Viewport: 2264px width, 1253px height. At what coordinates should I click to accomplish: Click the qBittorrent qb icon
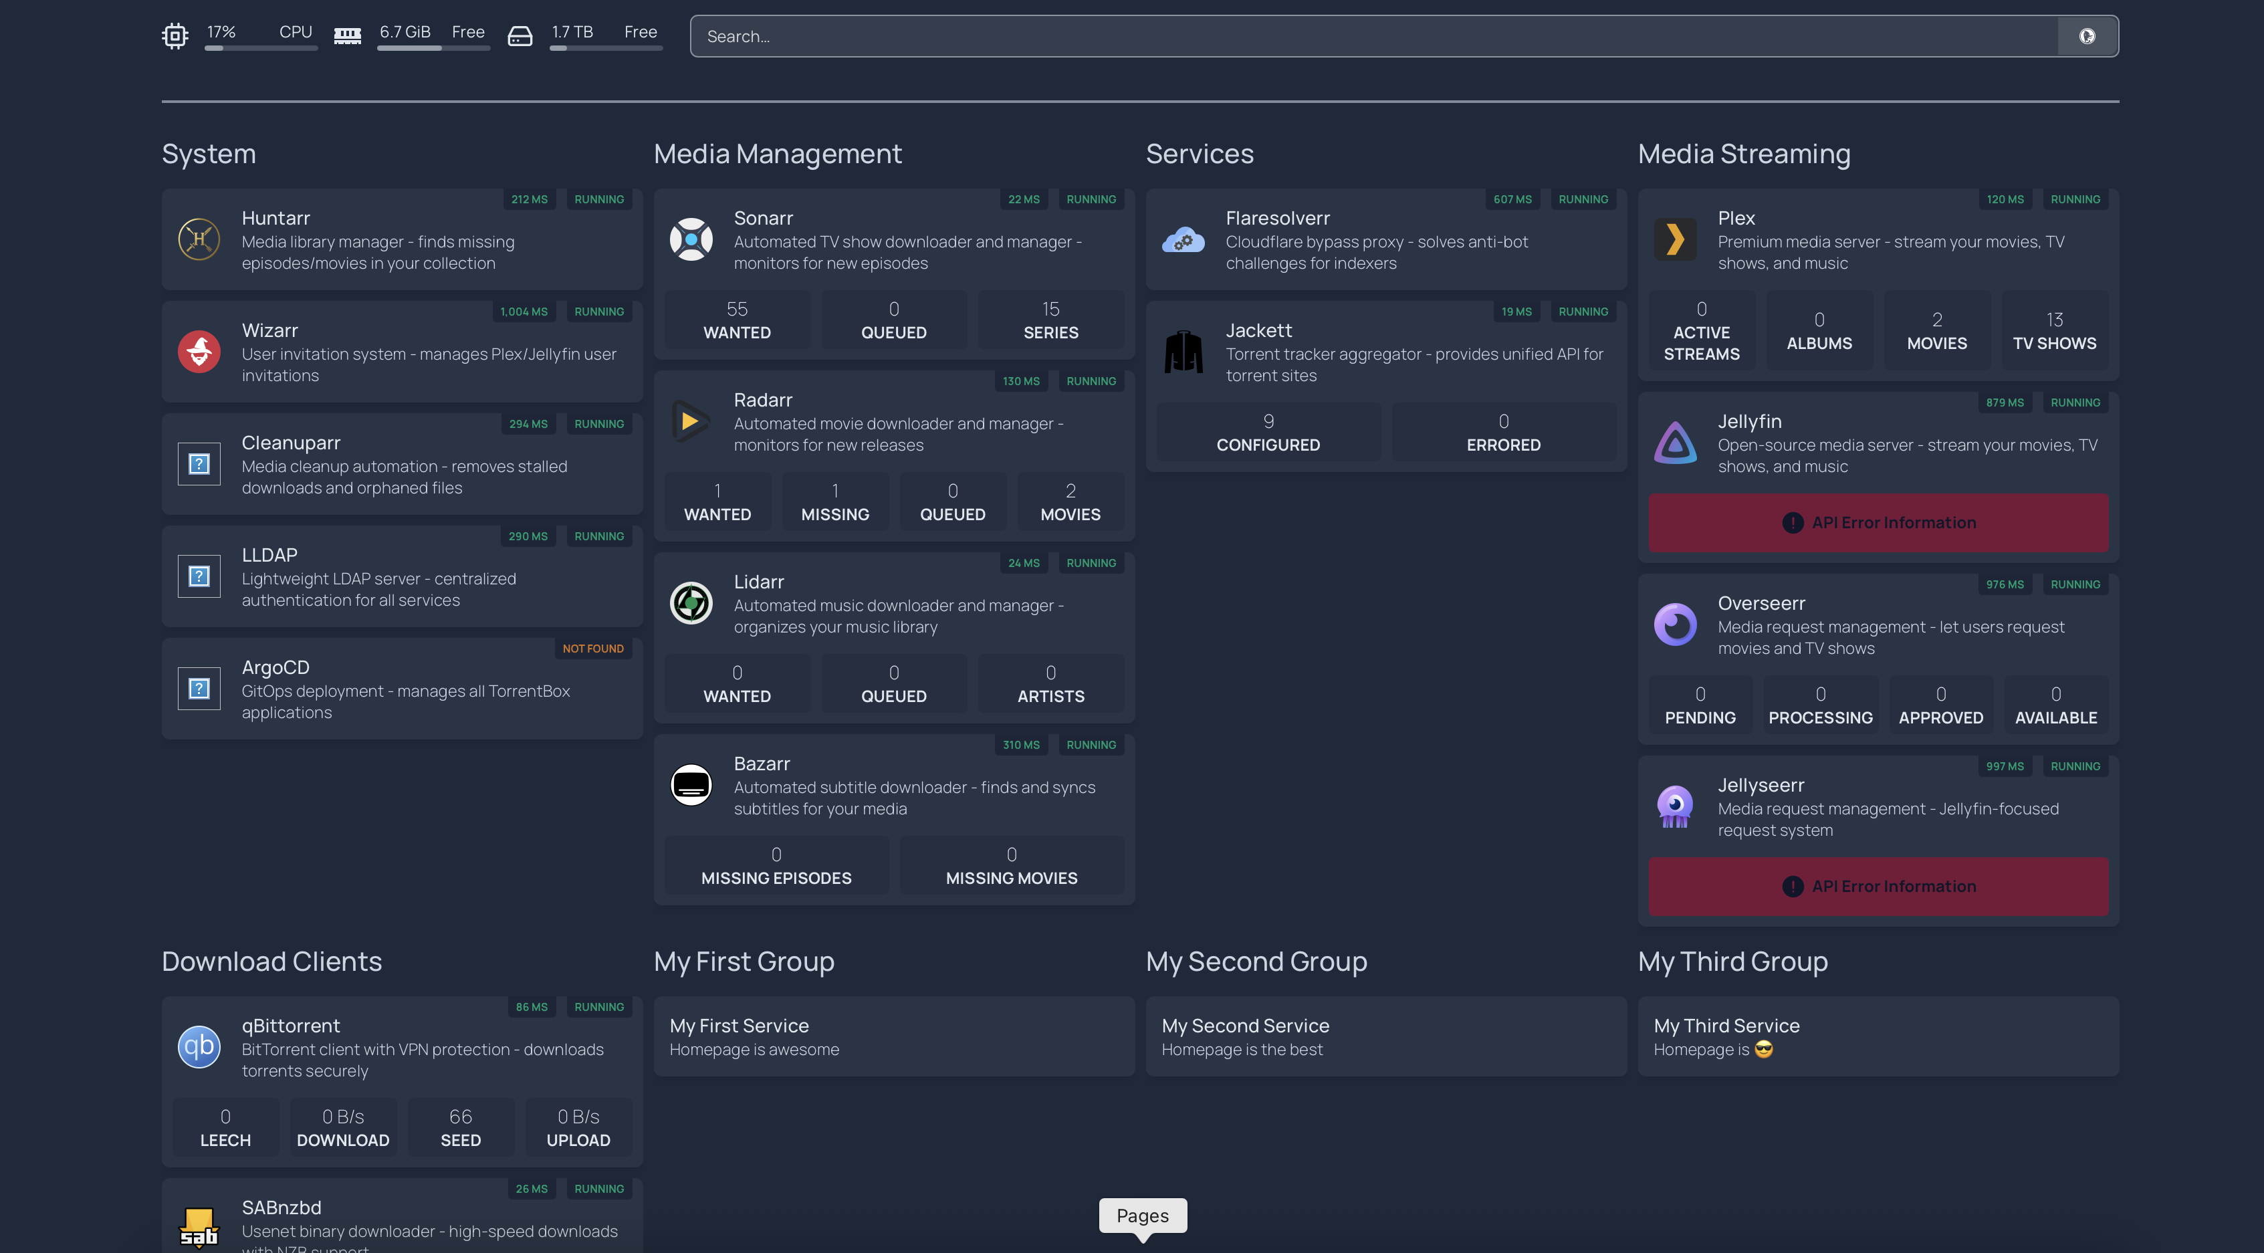199,1046
